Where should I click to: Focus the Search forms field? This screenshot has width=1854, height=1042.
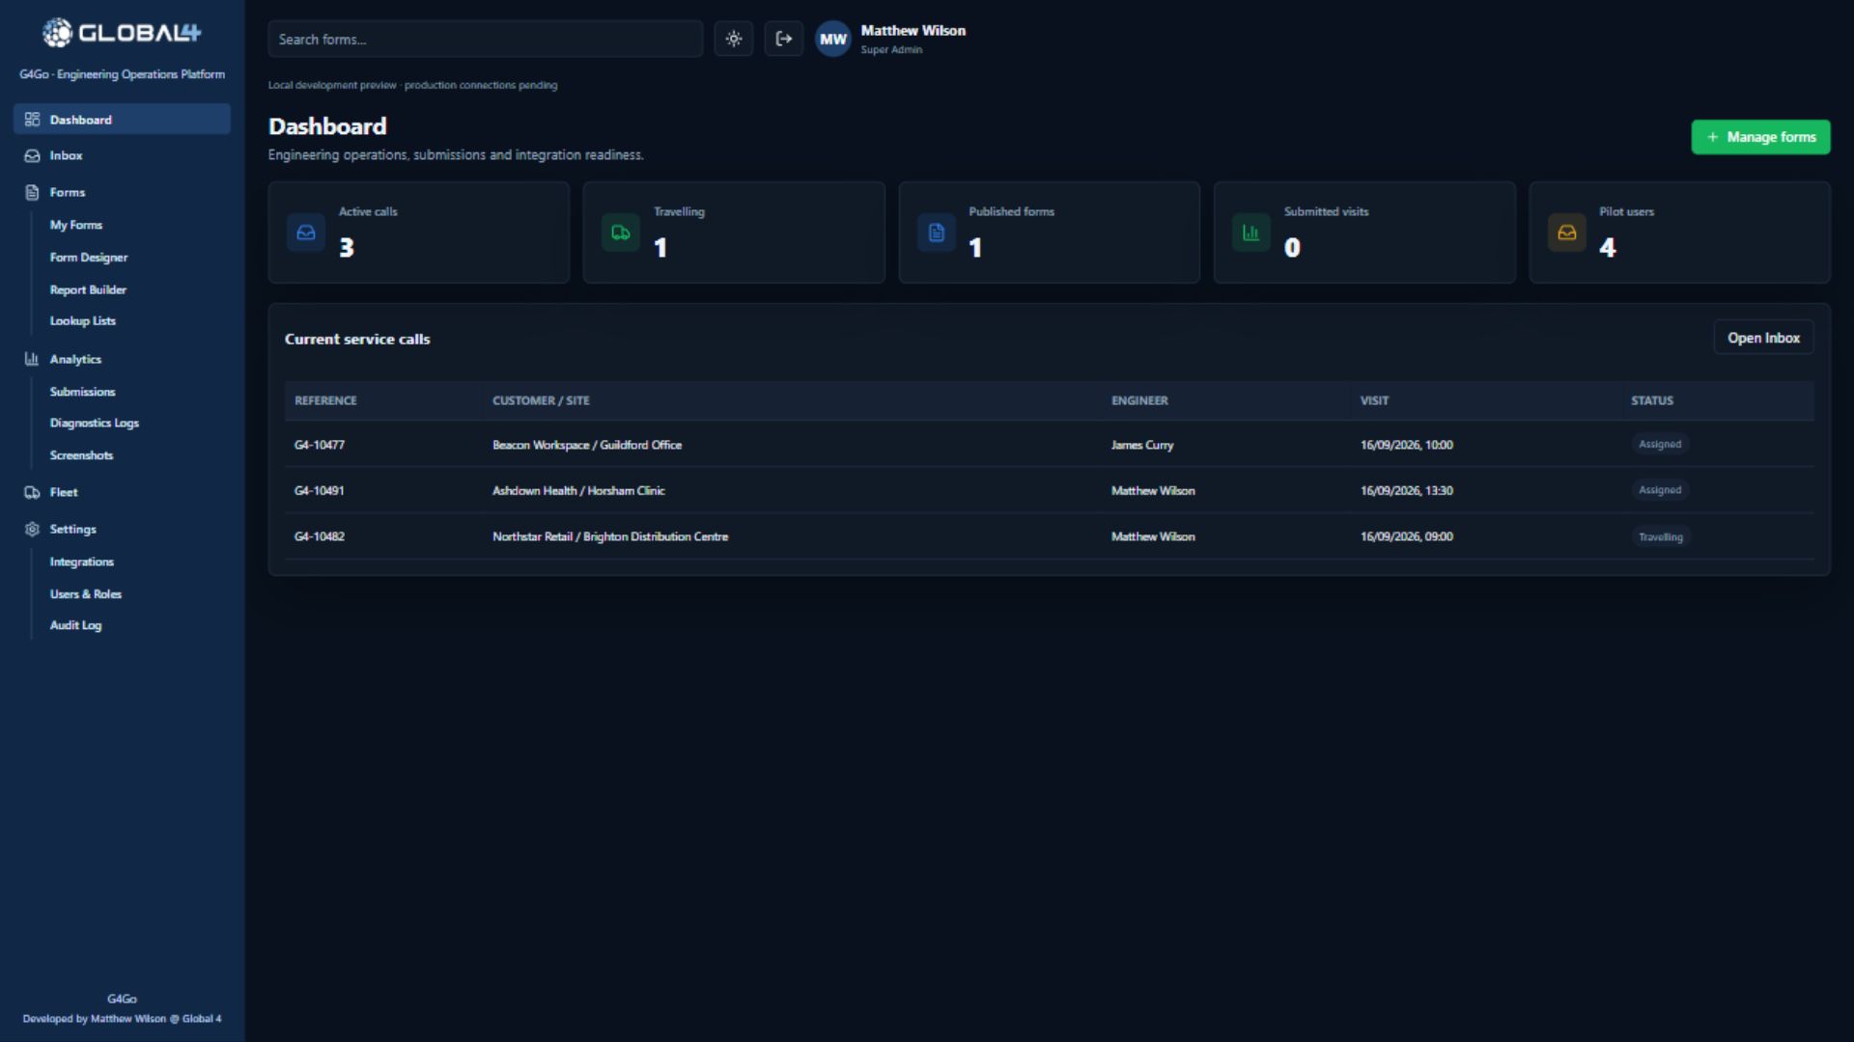[x=485, y=40]
